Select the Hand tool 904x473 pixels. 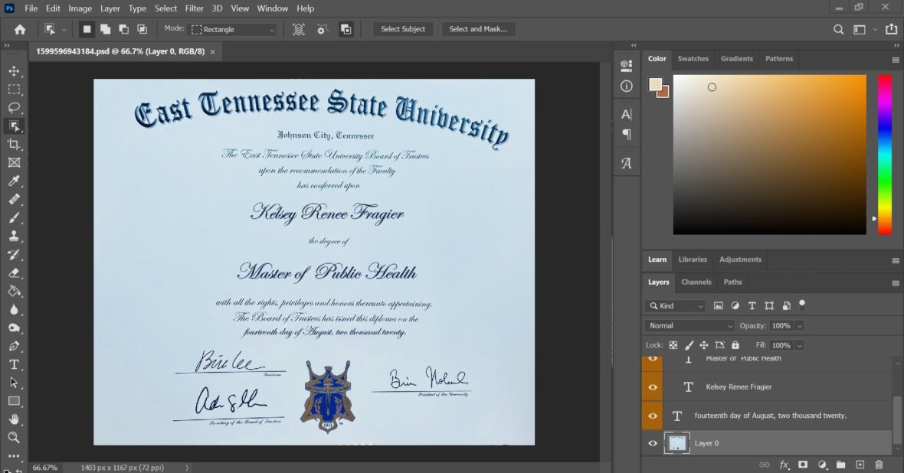point(14,419)
